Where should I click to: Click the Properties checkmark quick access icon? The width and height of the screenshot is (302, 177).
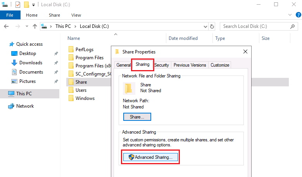[18, 4]
